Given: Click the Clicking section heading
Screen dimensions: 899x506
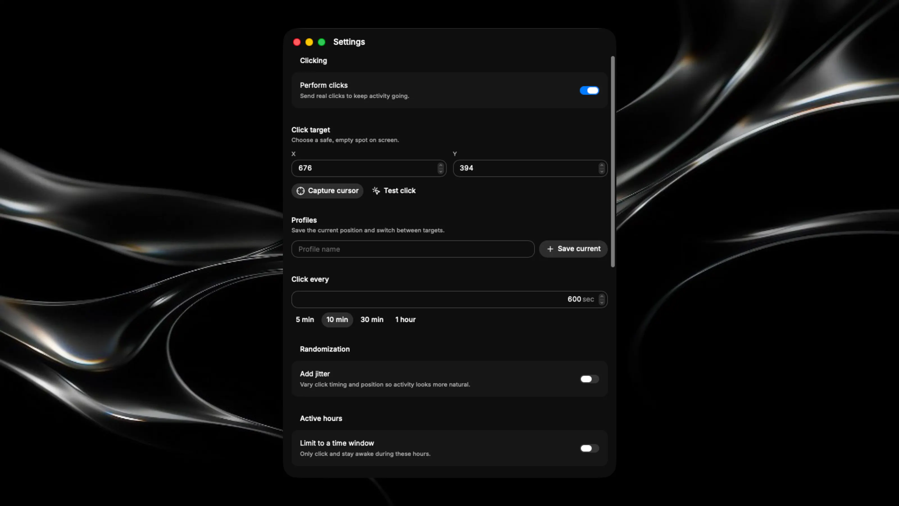Looking at the screenshot, I should [314, 61].
